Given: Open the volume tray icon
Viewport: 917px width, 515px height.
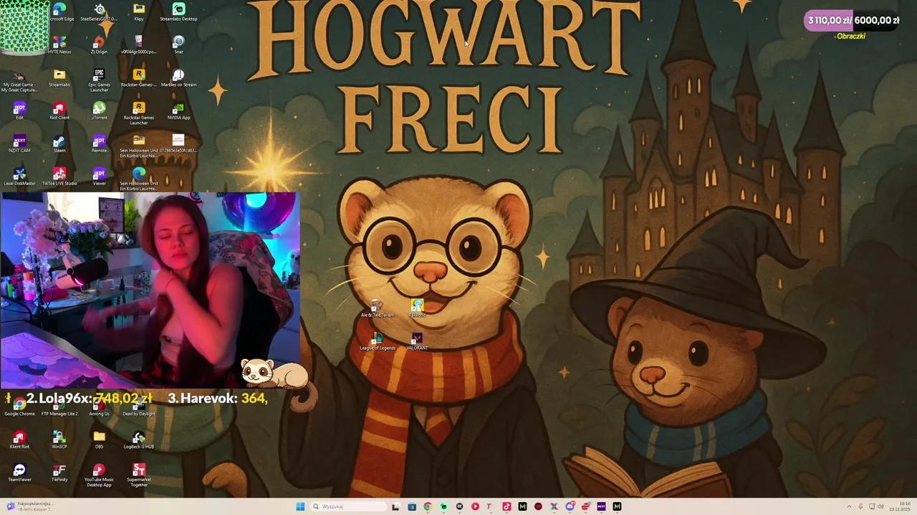Looking at the screenshot, I should [x=880, y=506].
